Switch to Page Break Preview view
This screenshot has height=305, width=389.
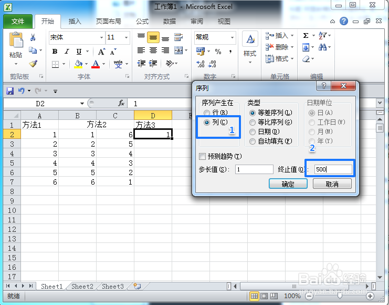(274, 296)
